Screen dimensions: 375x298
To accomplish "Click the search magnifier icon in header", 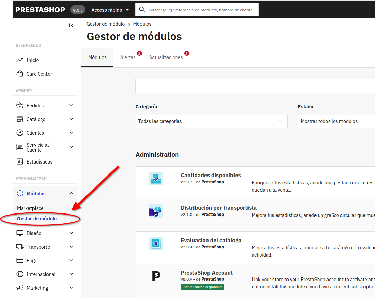I will pos(142,10).
